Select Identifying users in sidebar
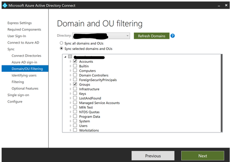This screenshot has height=162, width=230. click(24, 75)
